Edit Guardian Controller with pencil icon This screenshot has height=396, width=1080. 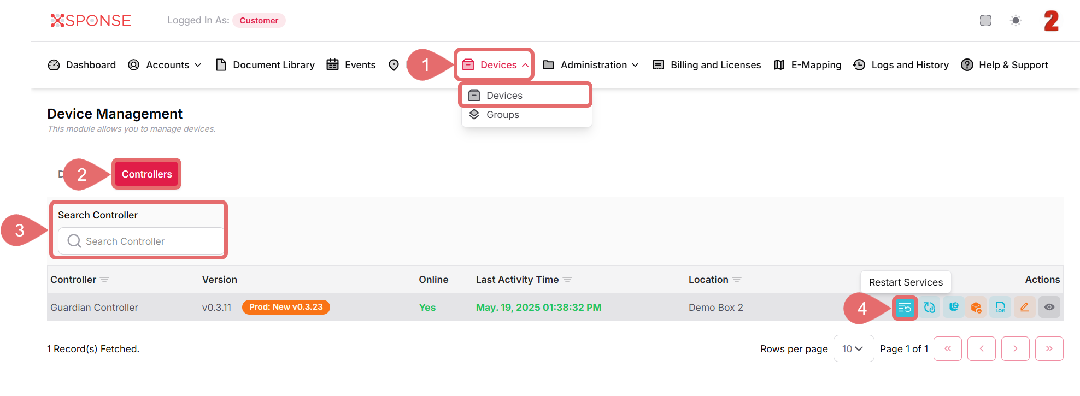[x=1024, y=308]
